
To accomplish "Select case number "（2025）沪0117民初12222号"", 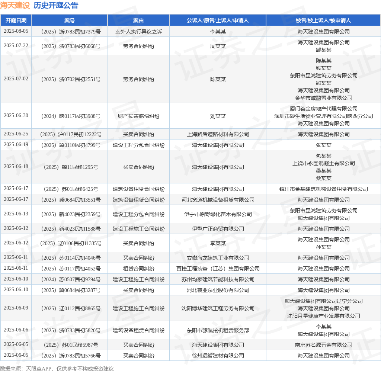I will [x=70, y=134].
